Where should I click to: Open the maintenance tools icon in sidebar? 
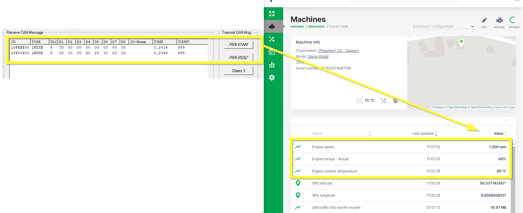(x=272, y=39)
